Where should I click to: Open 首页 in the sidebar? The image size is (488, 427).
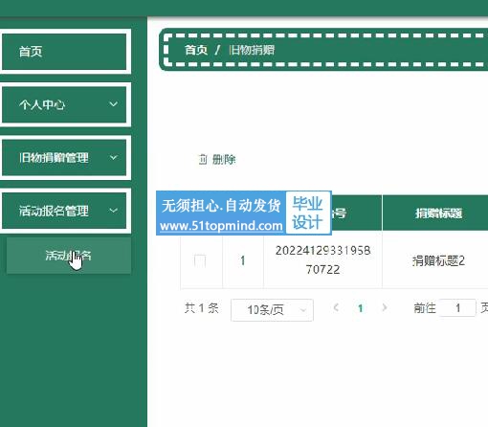[x=64, y=52]
